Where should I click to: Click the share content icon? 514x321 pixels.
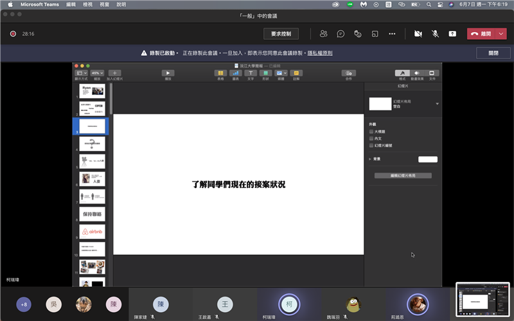(452, 33)
